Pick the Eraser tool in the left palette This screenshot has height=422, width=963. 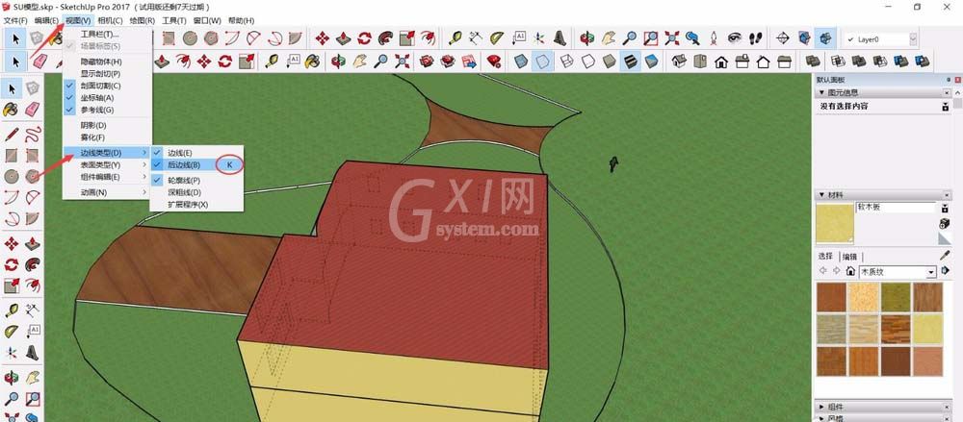[x=33, y=110]
